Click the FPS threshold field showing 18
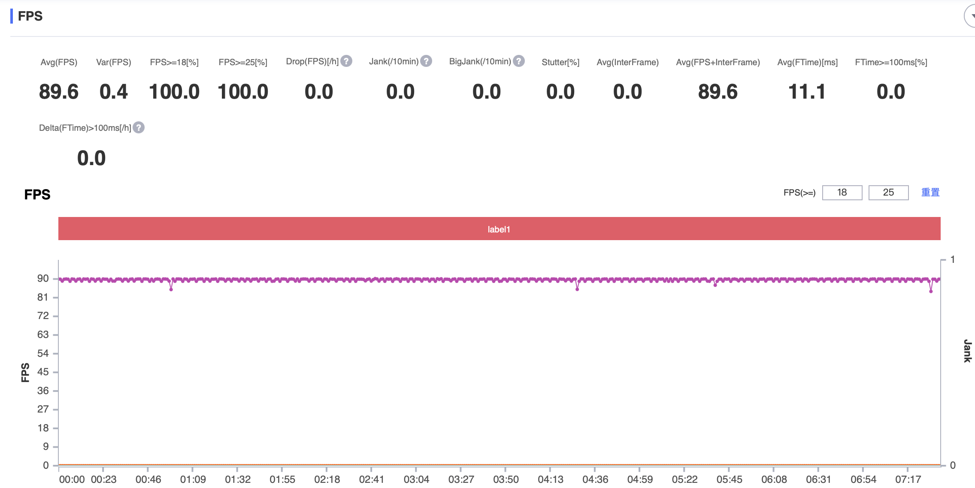The height and width of the screenshot is (488, 975). 842,193
